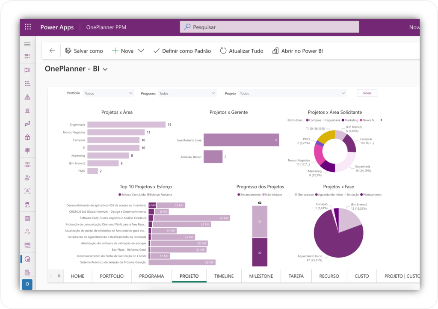The image size is (438, 309).
Task: Select the Almeida, Renan bar
Action: click(x=213, y=157)
